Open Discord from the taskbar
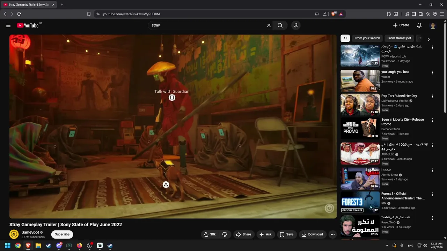The image size is (447, 251). pos(59,245)
